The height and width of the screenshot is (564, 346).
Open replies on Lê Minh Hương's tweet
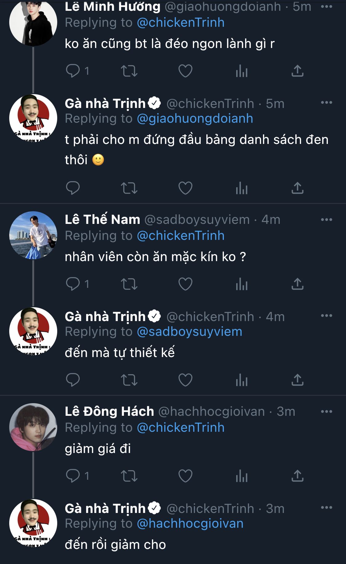pyautogui.click(x=73, y=71)
